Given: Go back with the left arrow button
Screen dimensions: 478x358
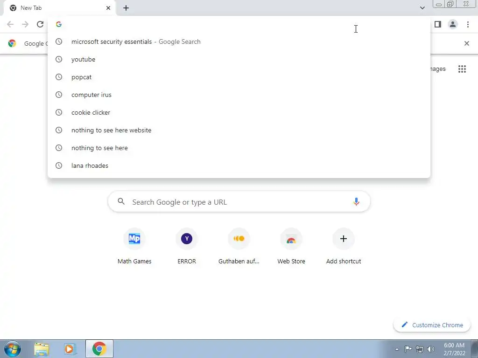Looking at the screenshot, I should [x=10, y=24].
